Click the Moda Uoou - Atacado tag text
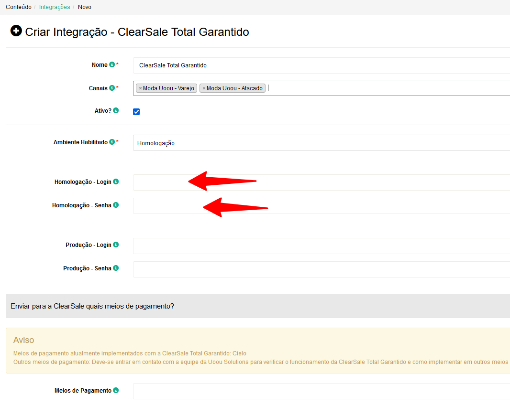The height and width of the screenshot is (406, 510). [234, 88]
